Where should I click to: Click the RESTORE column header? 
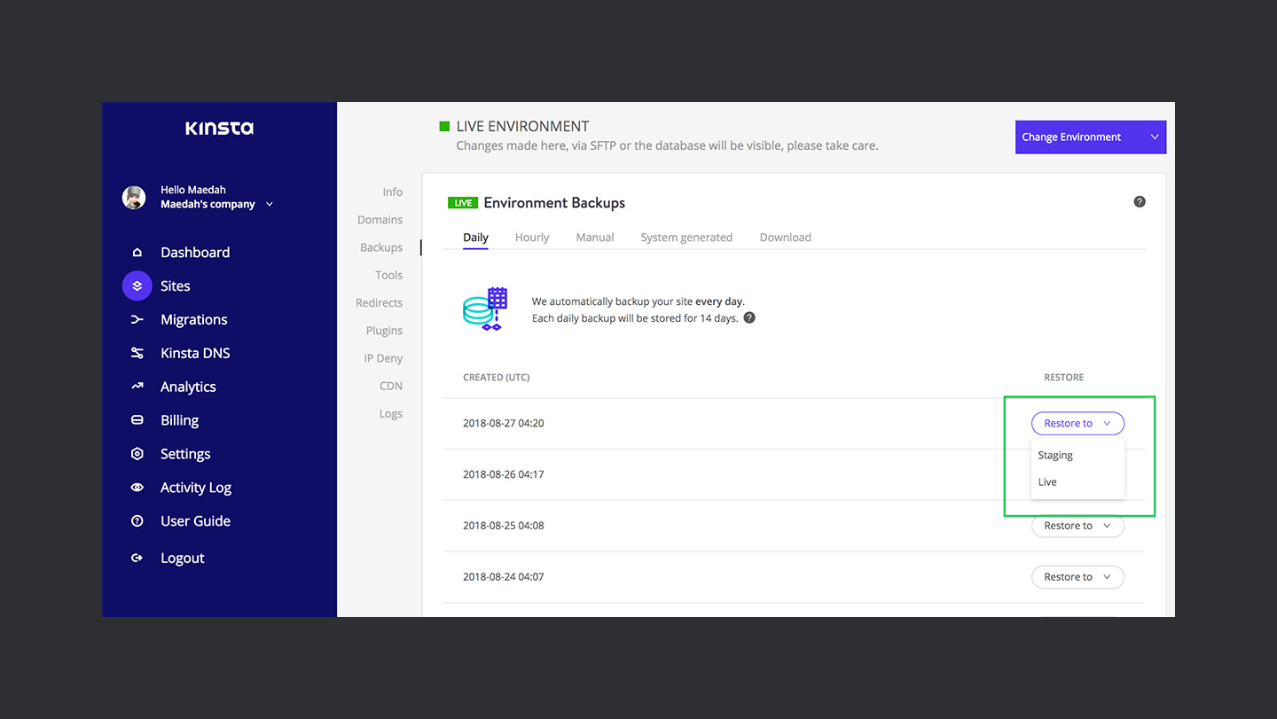coord(1064,378)
